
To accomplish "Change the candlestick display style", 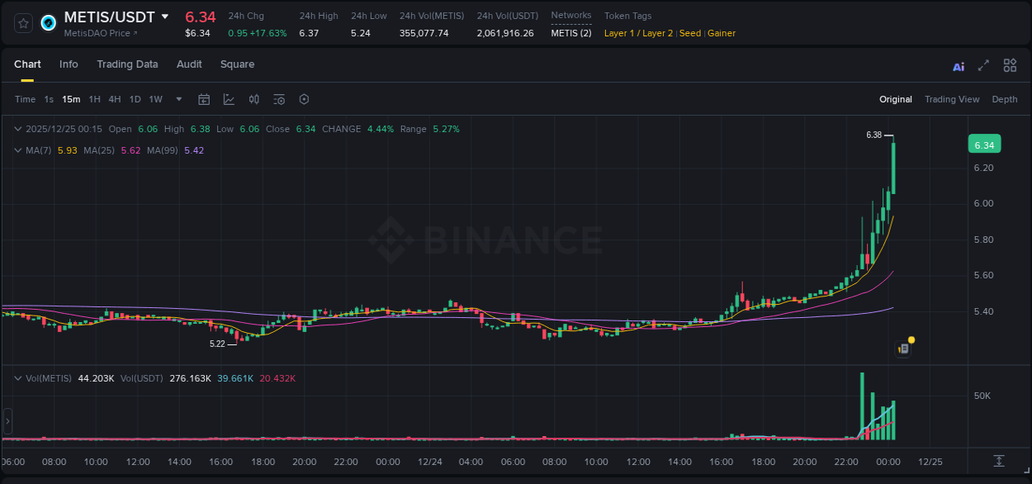I will [255, 99].
